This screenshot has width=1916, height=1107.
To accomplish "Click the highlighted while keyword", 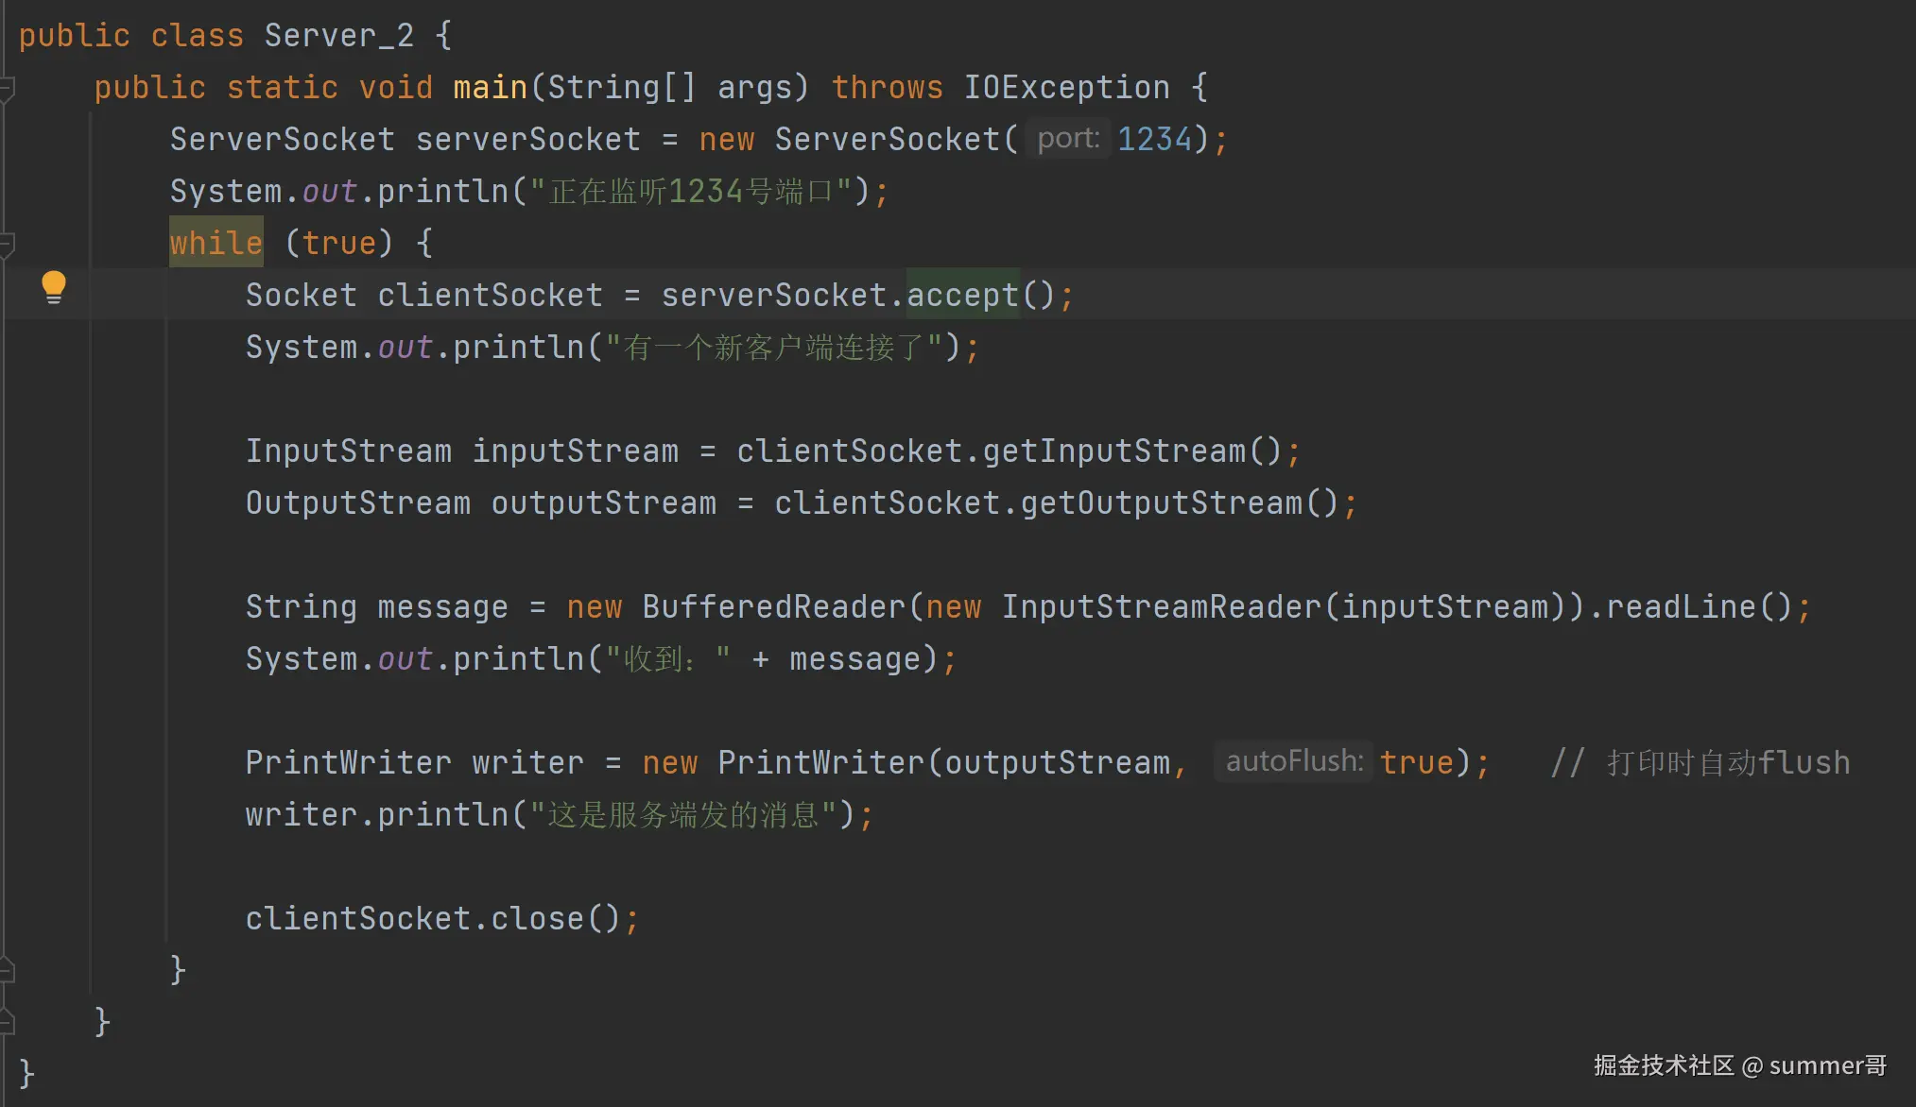I will (216, 243).
